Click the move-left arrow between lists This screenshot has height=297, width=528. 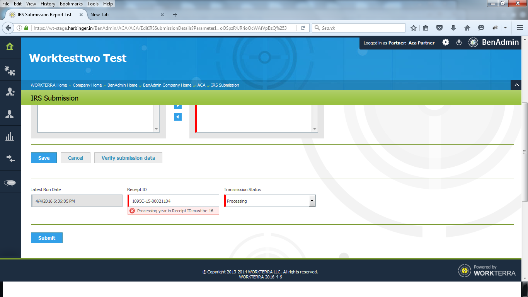[178, 117]
